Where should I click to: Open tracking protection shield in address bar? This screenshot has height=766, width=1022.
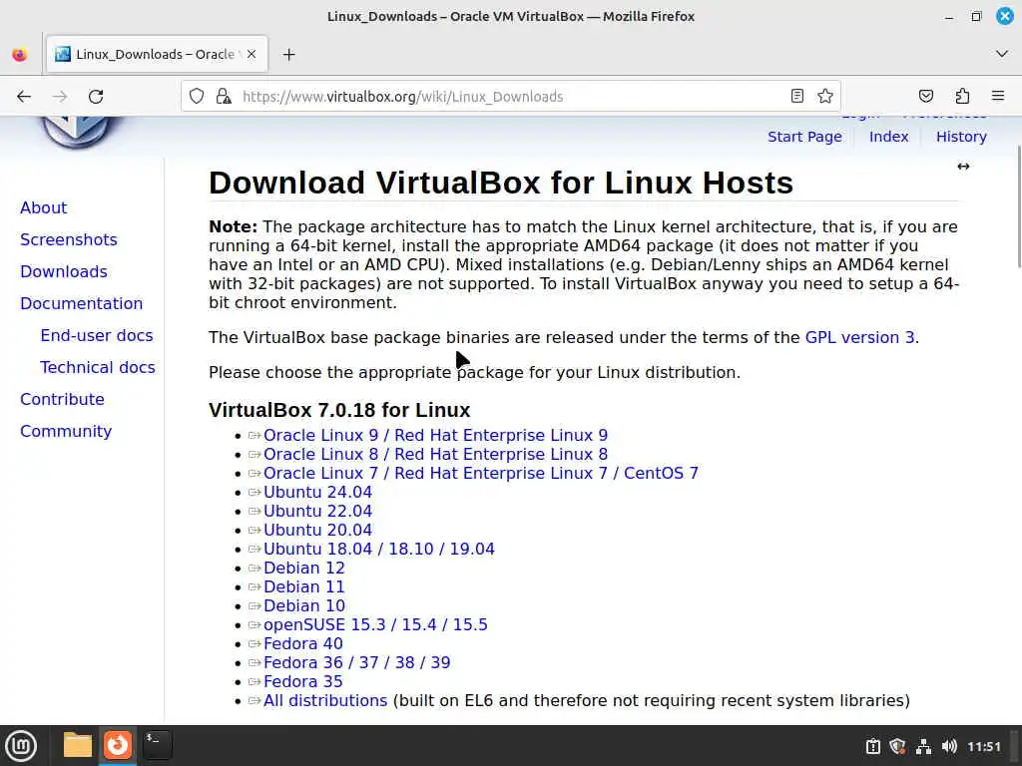[x=197, y=97]
